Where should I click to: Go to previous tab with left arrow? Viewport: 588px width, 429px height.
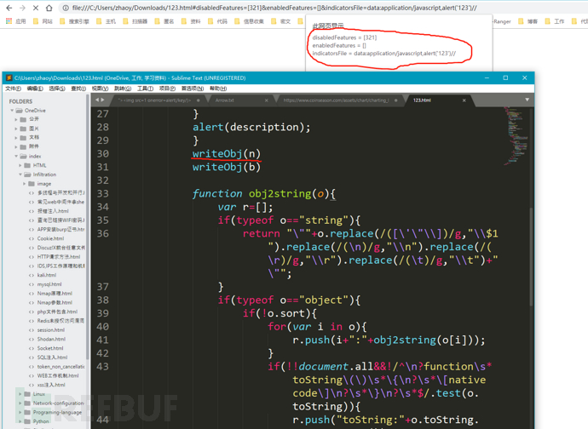coord(97,100)
